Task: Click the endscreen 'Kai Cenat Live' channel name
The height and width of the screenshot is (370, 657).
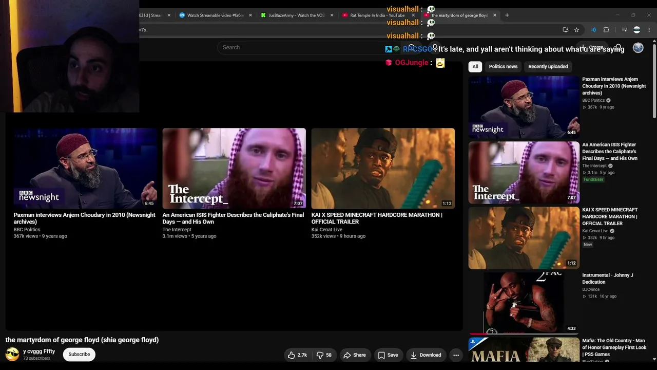Action: pyautogui.click(x=327, y=230)
